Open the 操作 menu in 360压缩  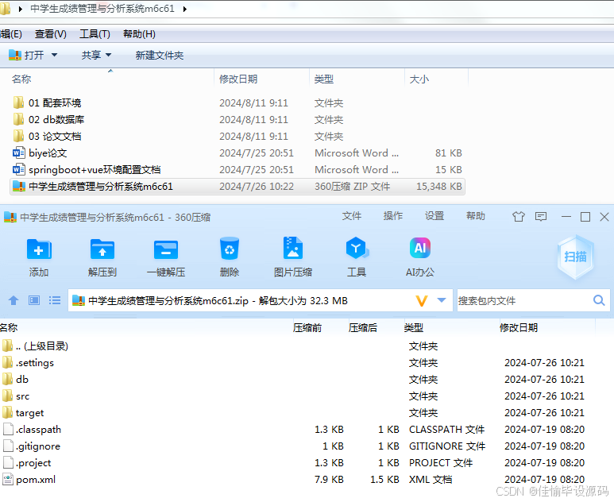coord(393,216)
